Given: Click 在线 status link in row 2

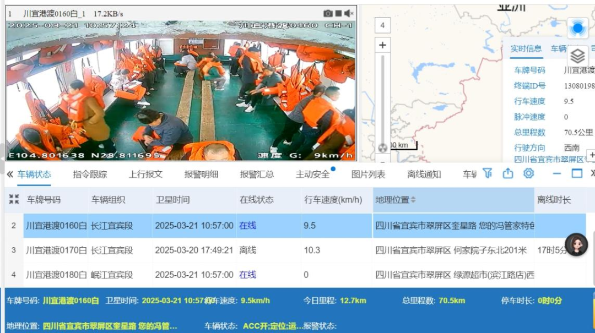Looking at the screenshot, I should coord(247,226).
